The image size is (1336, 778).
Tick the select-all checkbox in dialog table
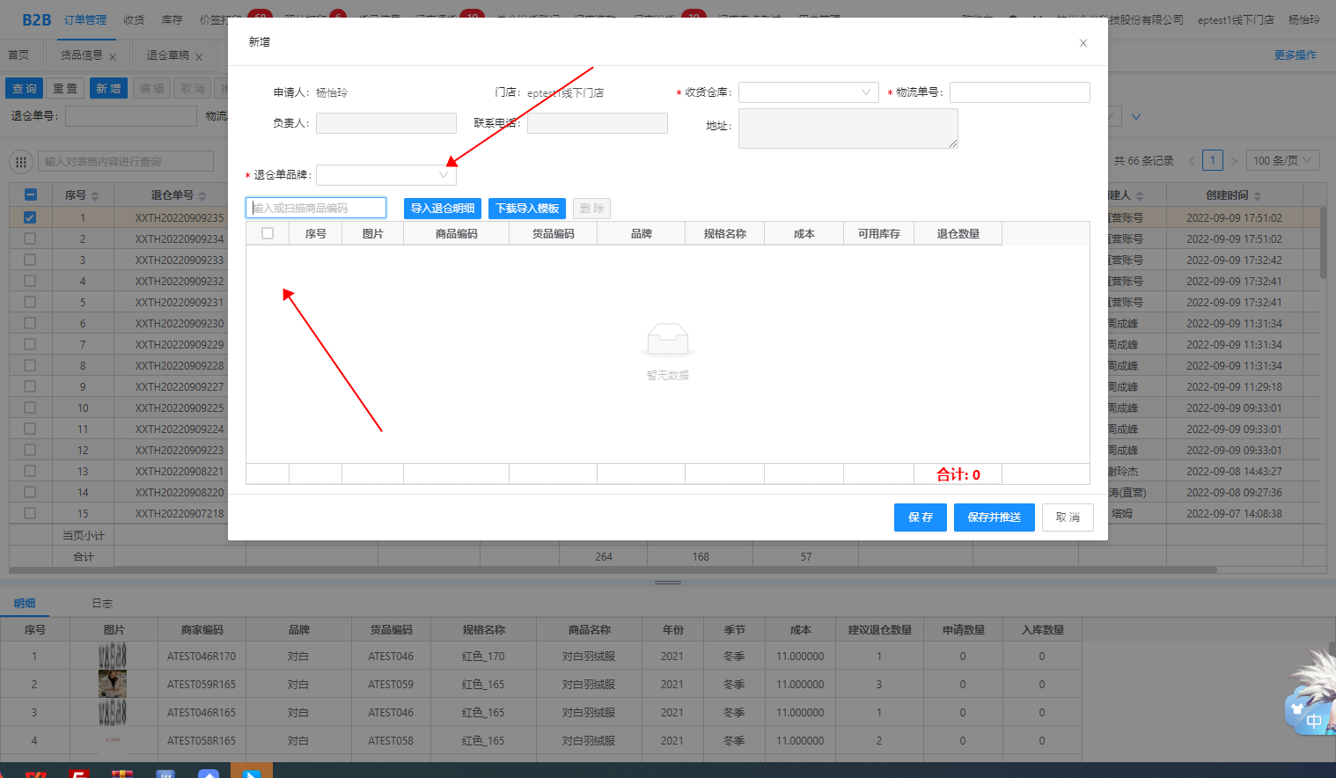click(268, 233)
